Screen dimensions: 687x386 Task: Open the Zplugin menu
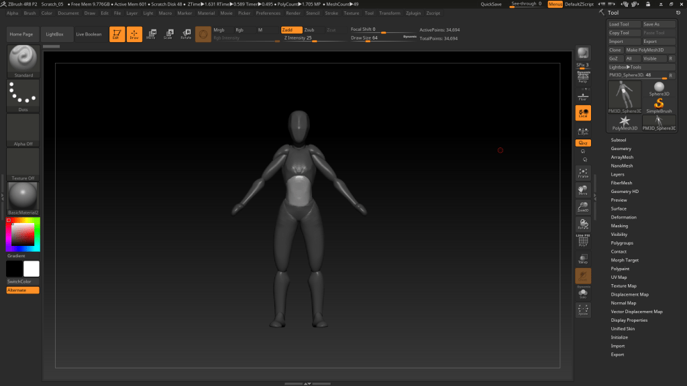coord(414,13)
